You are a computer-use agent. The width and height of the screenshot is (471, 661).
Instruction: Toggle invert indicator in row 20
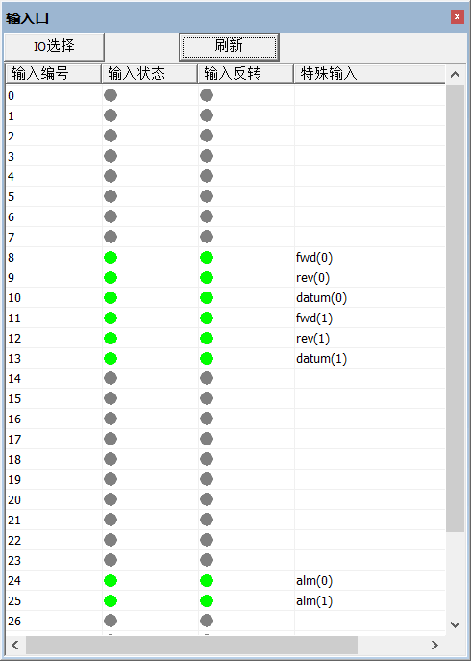tap(207, 500)
